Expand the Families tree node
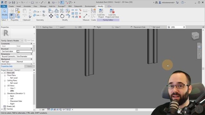Viewport: 205px width, 115px height. (2, 109)
